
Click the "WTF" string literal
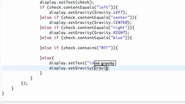105,48
